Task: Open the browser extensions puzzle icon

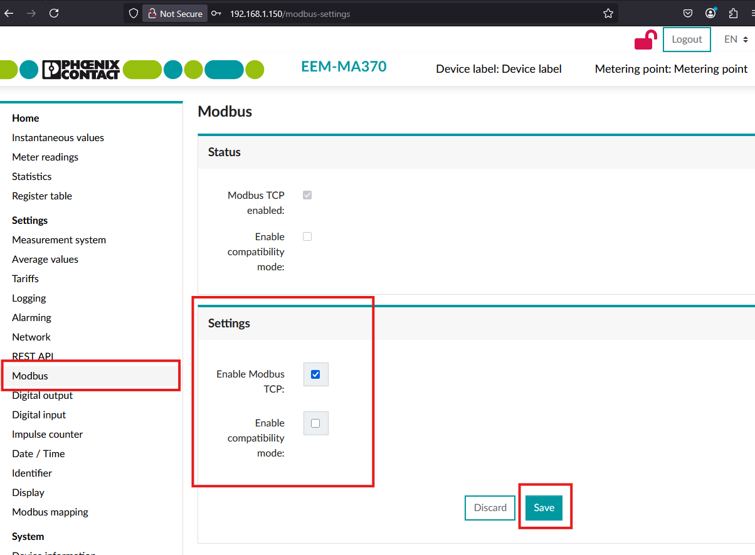Action: [x=733, y=13]
